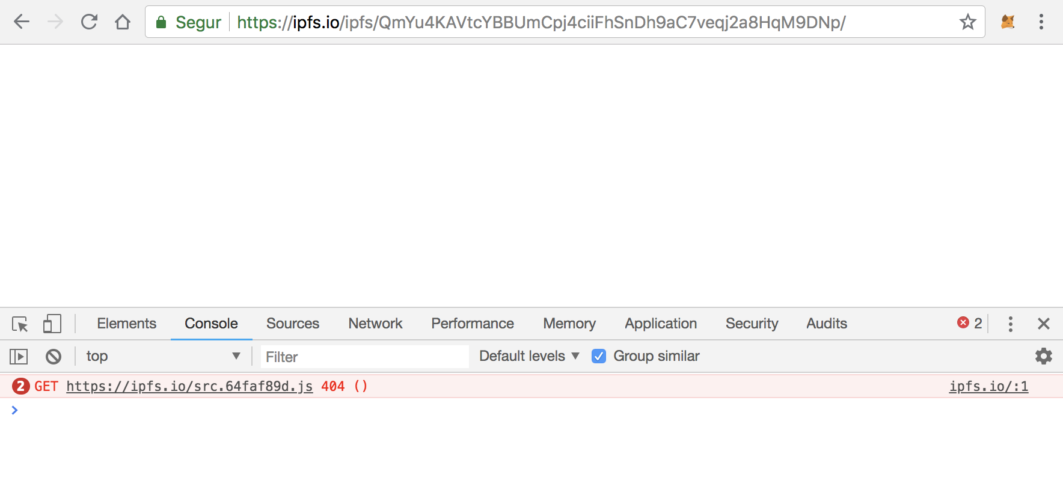Activate the inspect element picker
1063x492 pixels.
[20, 324]
